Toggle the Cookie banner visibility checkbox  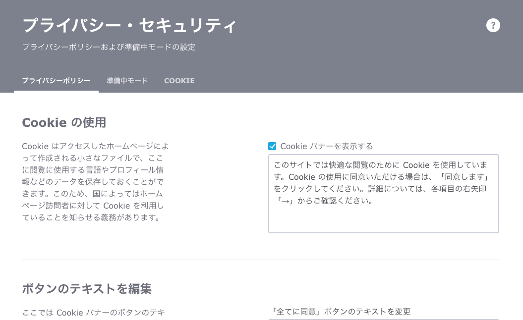(272, 146)
